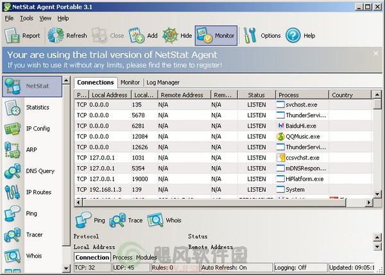Select NetStat in the sidebar
This screenshot has height=275, width=385.
(32, 87)
